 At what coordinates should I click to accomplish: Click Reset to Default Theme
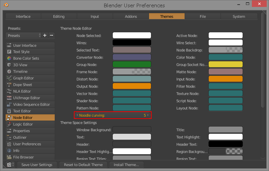[x=83, y=165]
